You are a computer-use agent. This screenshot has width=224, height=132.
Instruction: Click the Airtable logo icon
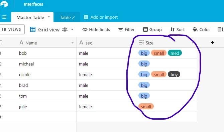[x=4, y=4]
